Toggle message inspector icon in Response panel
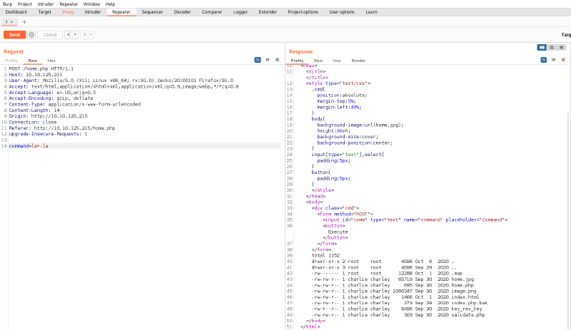This screenshot has height=330, width=571. pos(543,61)
